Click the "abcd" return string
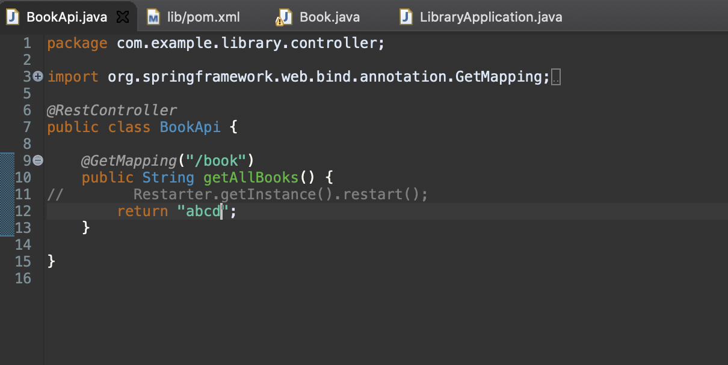Image resolution: width=728 pixels, height=365 pixels. pyautogui.click(x=203, y=211)
